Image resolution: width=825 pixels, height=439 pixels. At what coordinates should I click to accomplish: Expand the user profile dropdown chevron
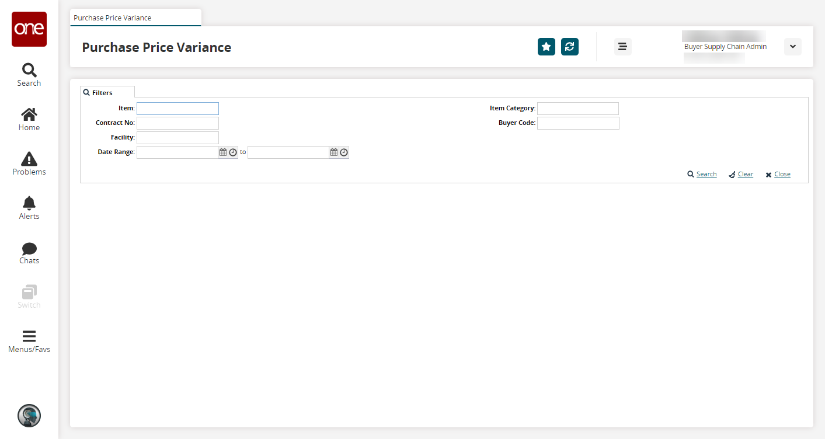click(792, 47)
